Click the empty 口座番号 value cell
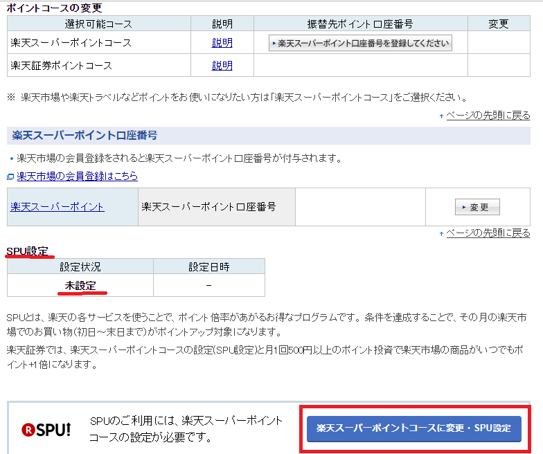Screen dimensions: 543x454 point(360,207)
